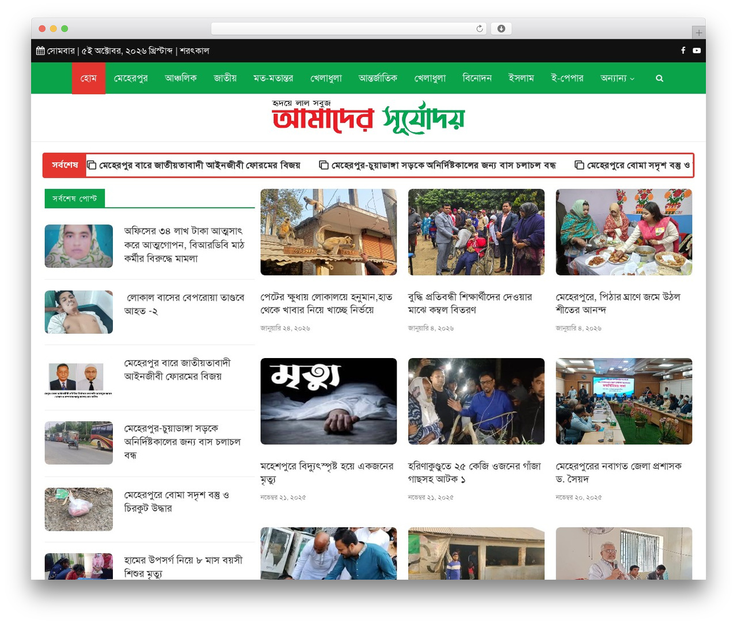Screen dimensions: 737x624
Task: Click the conference meeting room photo
Action: 624,401
